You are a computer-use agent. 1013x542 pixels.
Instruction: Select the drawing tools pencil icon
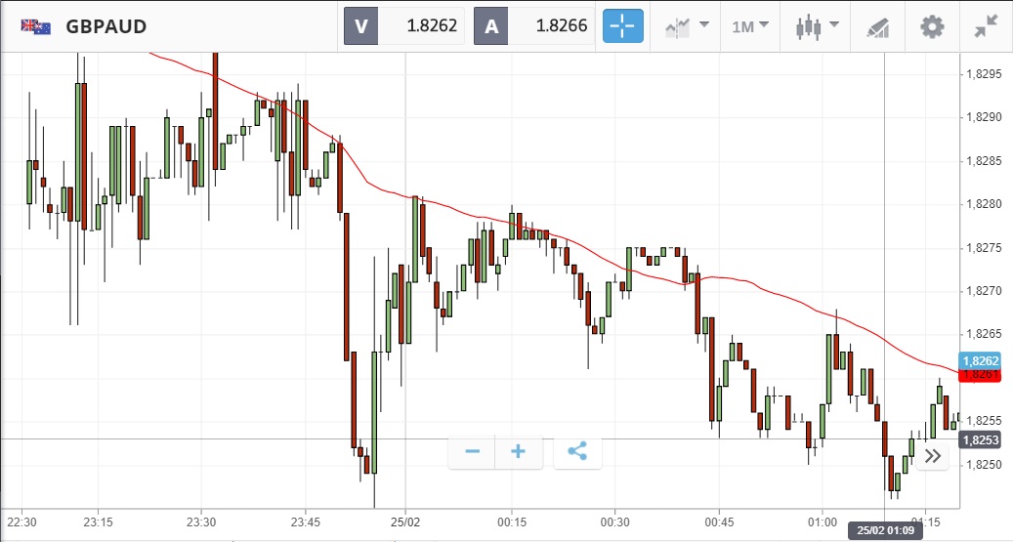coord(878,27)
